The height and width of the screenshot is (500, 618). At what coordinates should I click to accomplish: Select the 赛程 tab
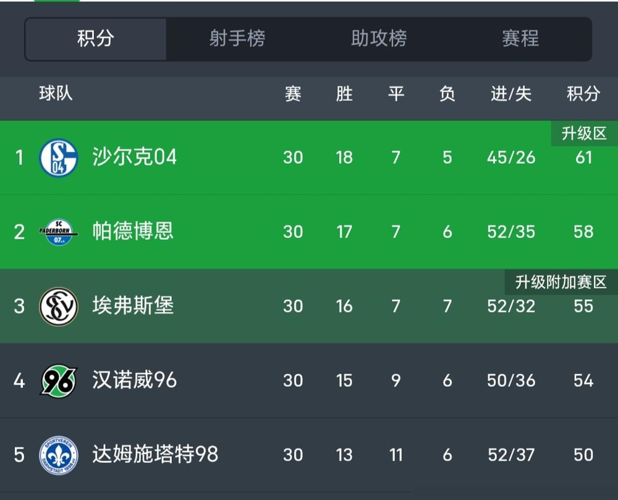(x=520, y=39)
